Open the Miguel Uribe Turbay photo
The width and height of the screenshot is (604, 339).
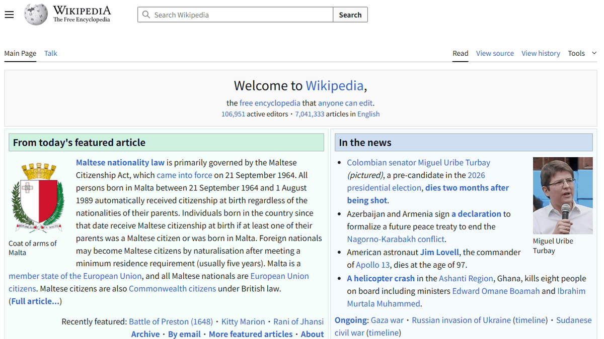563,195
